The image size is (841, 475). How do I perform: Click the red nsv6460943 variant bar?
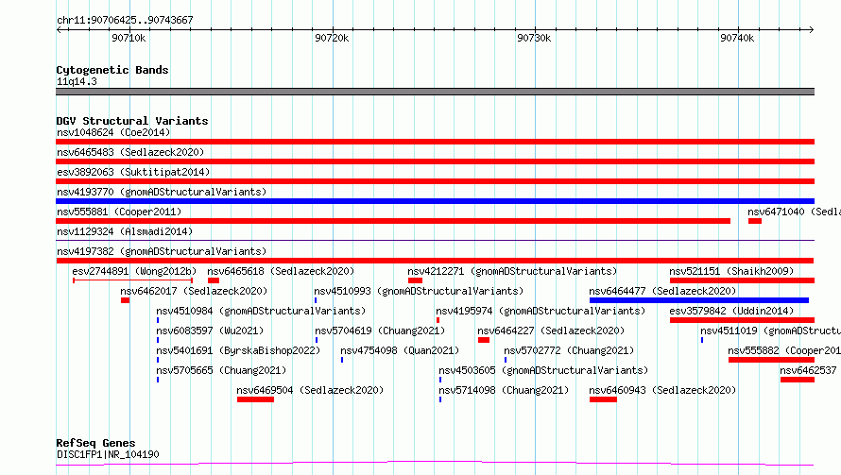coord(603,399)
